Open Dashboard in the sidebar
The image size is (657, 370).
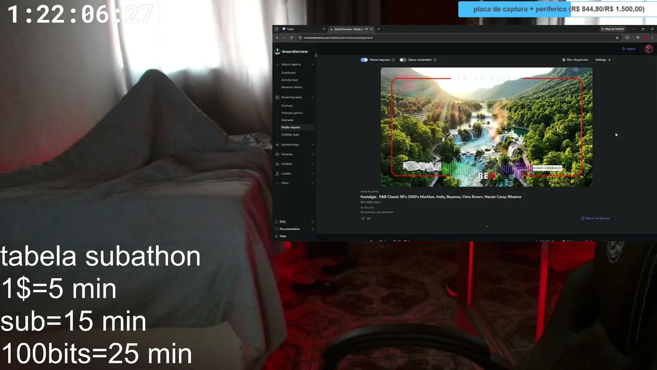coord(288,72)
